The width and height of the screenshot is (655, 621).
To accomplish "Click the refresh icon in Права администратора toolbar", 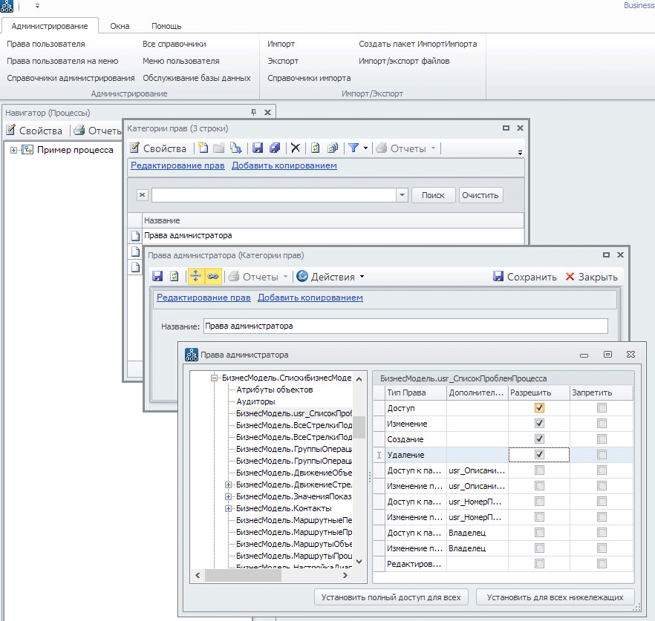I will pos(175,277).
